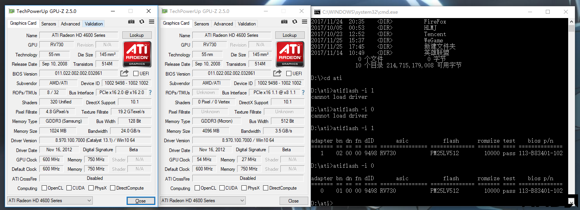Click Bandwidth 3.5 GB/s field in right GPU-Z
Screen dimensions: 580x210
point(283,131)
